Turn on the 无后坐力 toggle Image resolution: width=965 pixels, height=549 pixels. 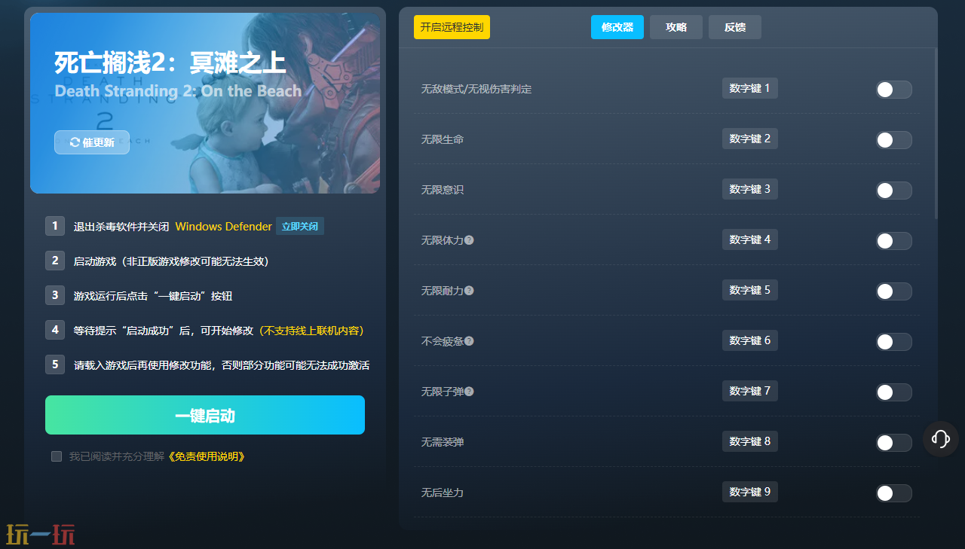pyautogui.click(x=893, y=493)
